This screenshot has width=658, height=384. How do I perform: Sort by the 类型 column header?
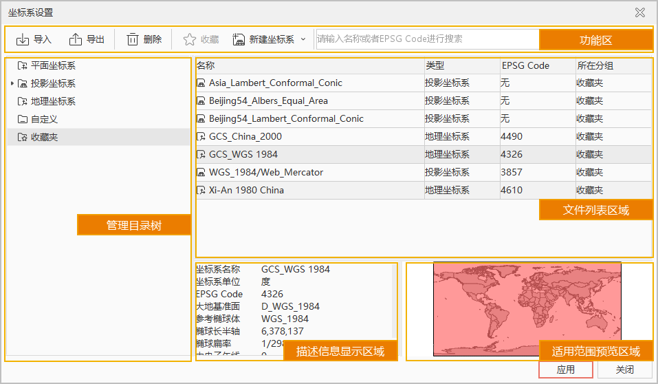462,65
